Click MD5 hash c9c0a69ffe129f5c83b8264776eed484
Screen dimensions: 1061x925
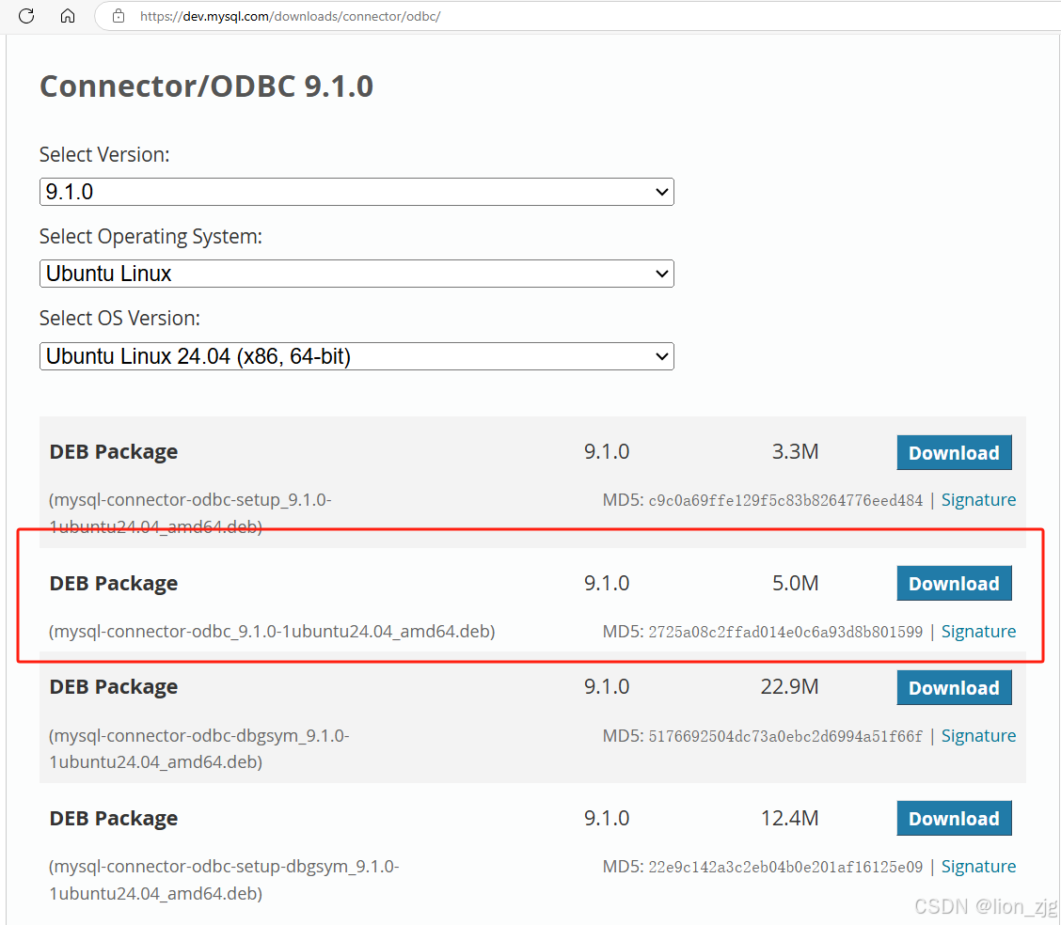tap(785, 500)
